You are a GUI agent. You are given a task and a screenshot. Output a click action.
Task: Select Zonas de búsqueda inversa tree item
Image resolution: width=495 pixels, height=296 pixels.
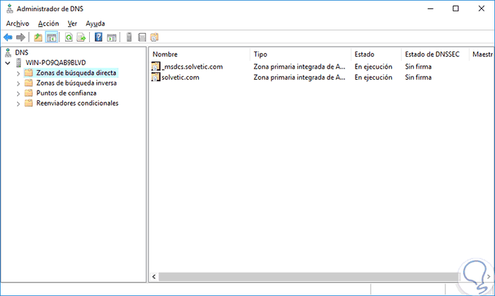[76, 83]
